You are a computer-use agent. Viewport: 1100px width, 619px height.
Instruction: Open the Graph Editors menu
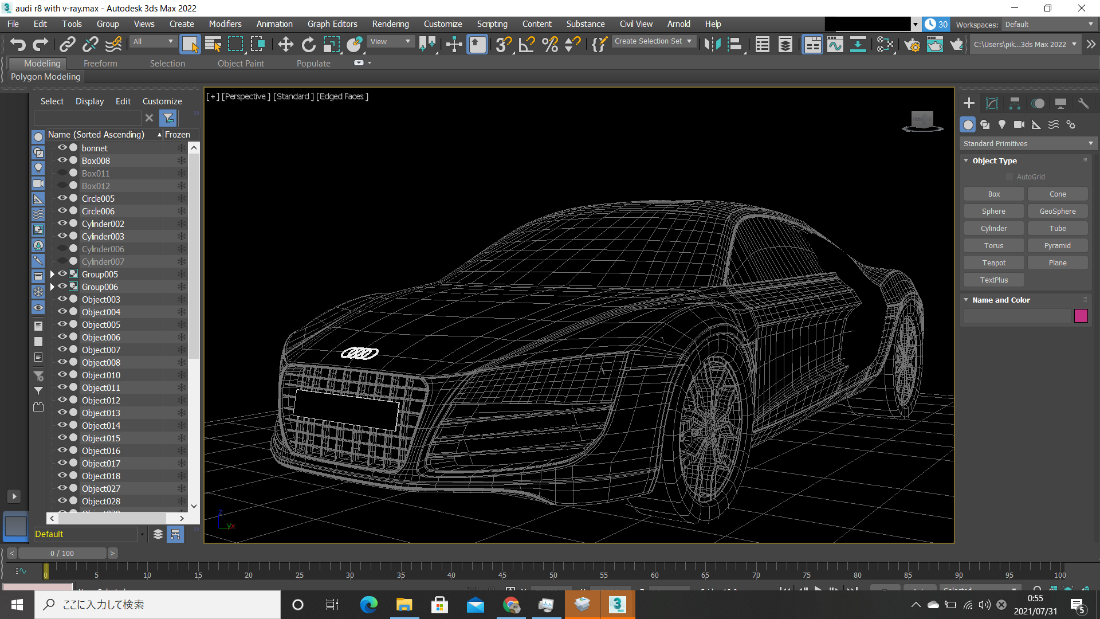tap(332, 24)
